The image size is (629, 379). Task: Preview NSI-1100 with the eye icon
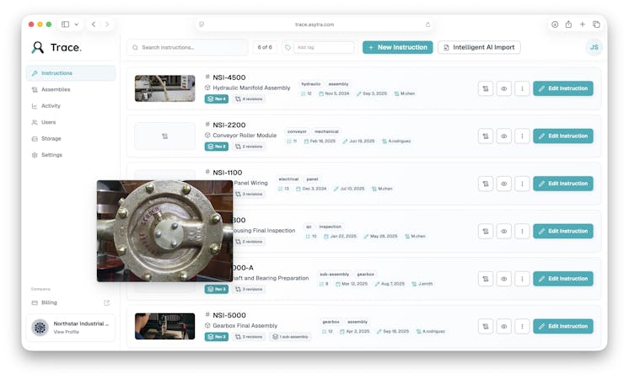coord(504,184)
